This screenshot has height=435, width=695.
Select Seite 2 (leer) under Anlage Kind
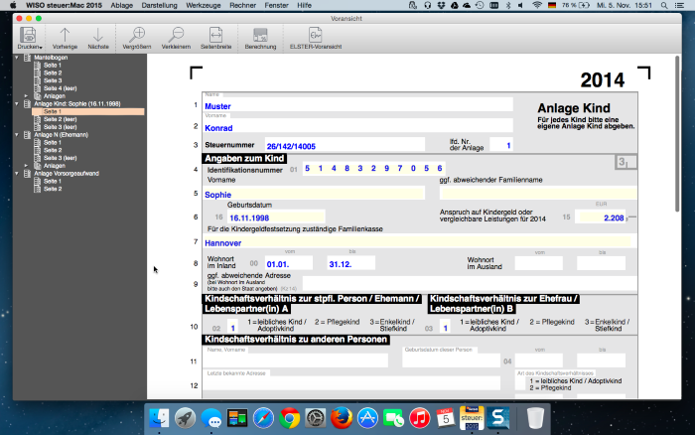(x=60, y=119)
